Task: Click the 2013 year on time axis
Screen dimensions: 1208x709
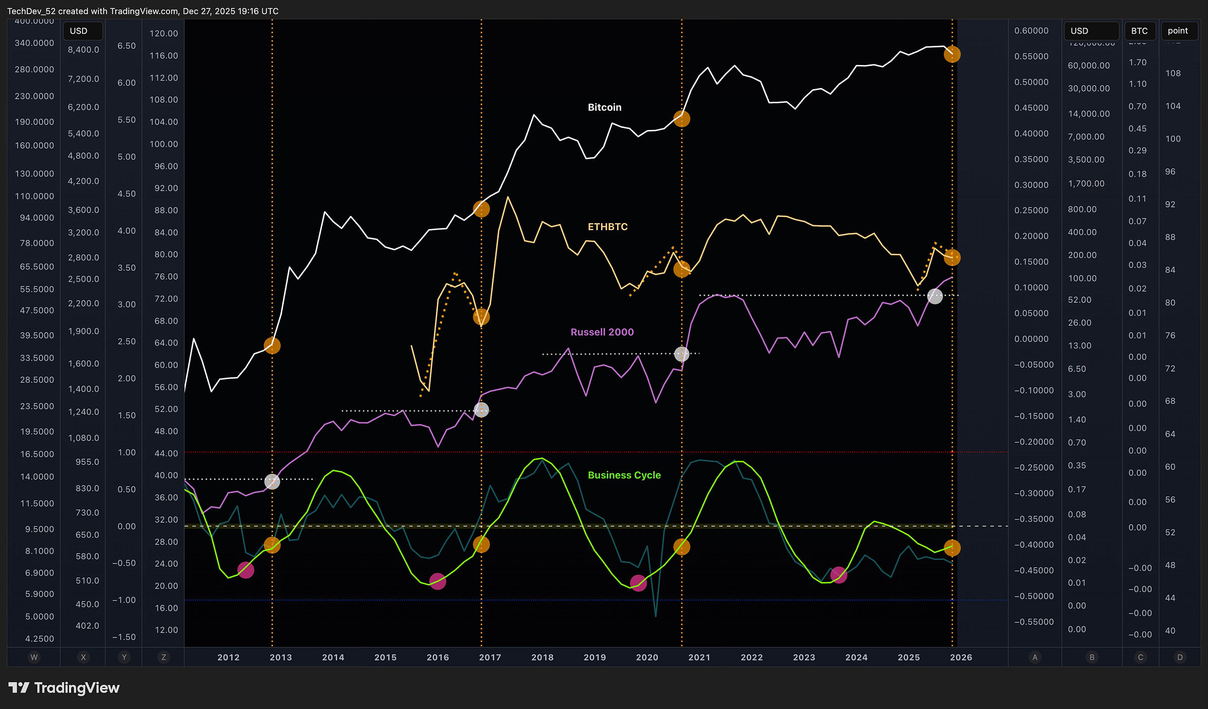Action: [280, 657]
